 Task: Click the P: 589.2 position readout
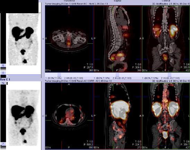click(88, 144)
